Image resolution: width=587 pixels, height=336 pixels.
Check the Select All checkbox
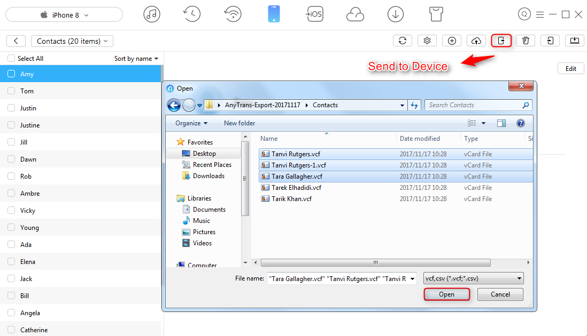click(11, 58)
